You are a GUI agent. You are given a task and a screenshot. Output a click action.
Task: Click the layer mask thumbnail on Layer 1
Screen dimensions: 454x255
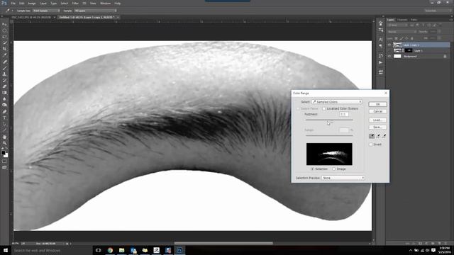tap(409, 50)
